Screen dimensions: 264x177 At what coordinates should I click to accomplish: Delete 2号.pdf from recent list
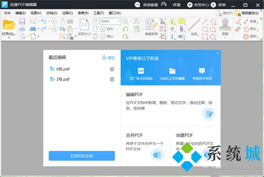point(112,79)
